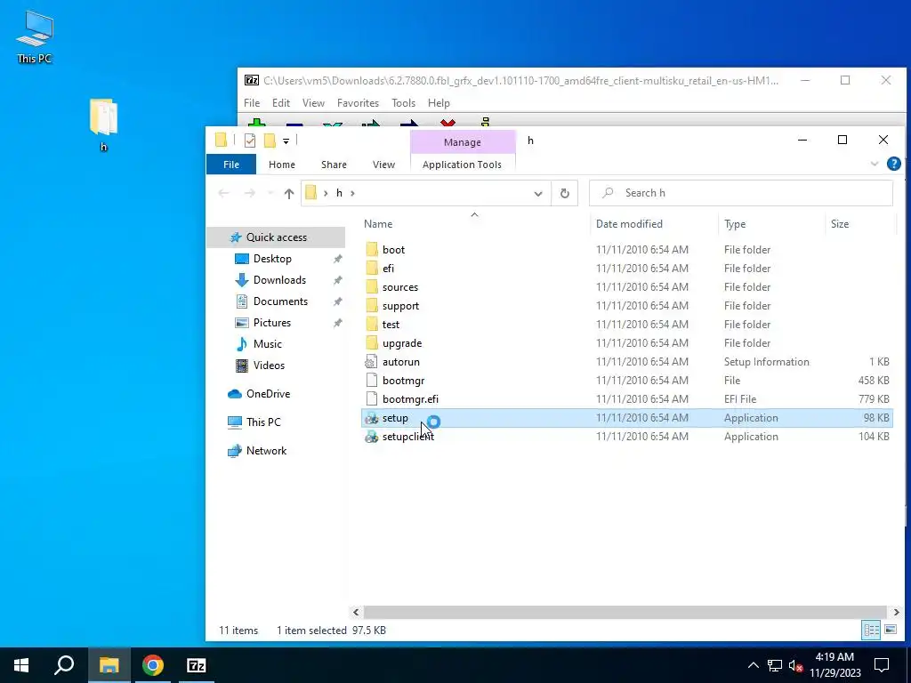
Task: Select the boot folder
Action: 626,250
